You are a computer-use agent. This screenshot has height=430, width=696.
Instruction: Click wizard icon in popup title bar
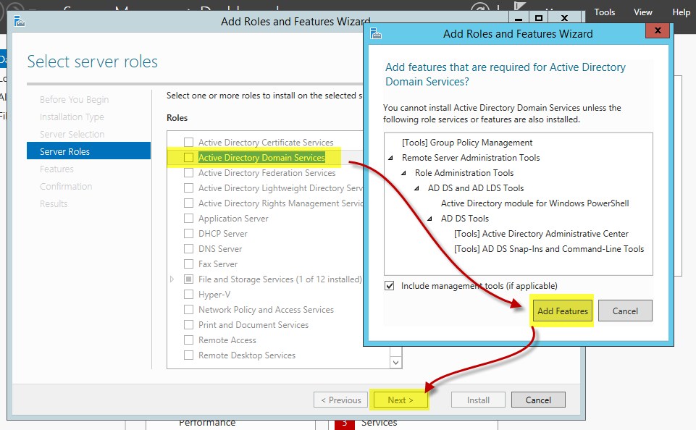coord(376,33)
